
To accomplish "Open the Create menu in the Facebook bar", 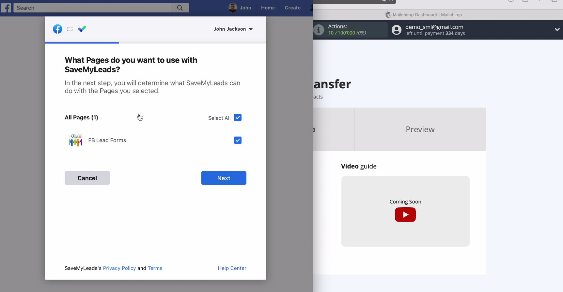I will [292, 8].
